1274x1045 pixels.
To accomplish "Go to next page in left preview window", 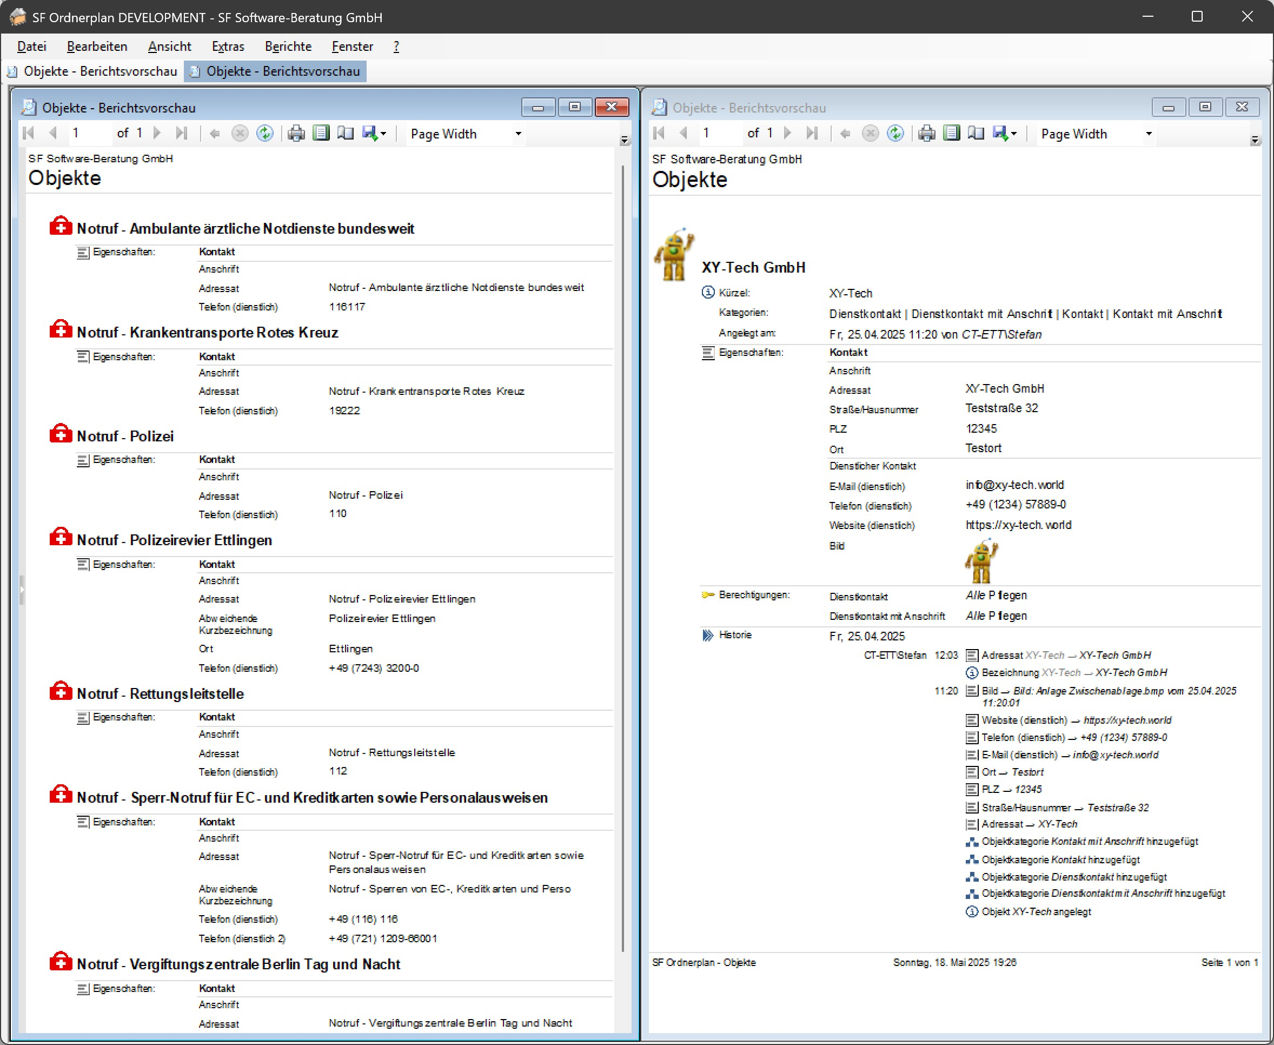I will click(x=157, y=133).
